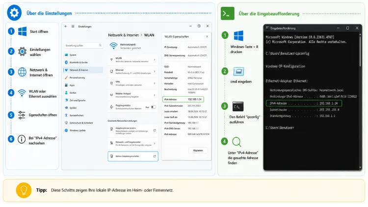
Task: Toggle the Flugzeugmodus switch
Action: (x=153, y=107)
